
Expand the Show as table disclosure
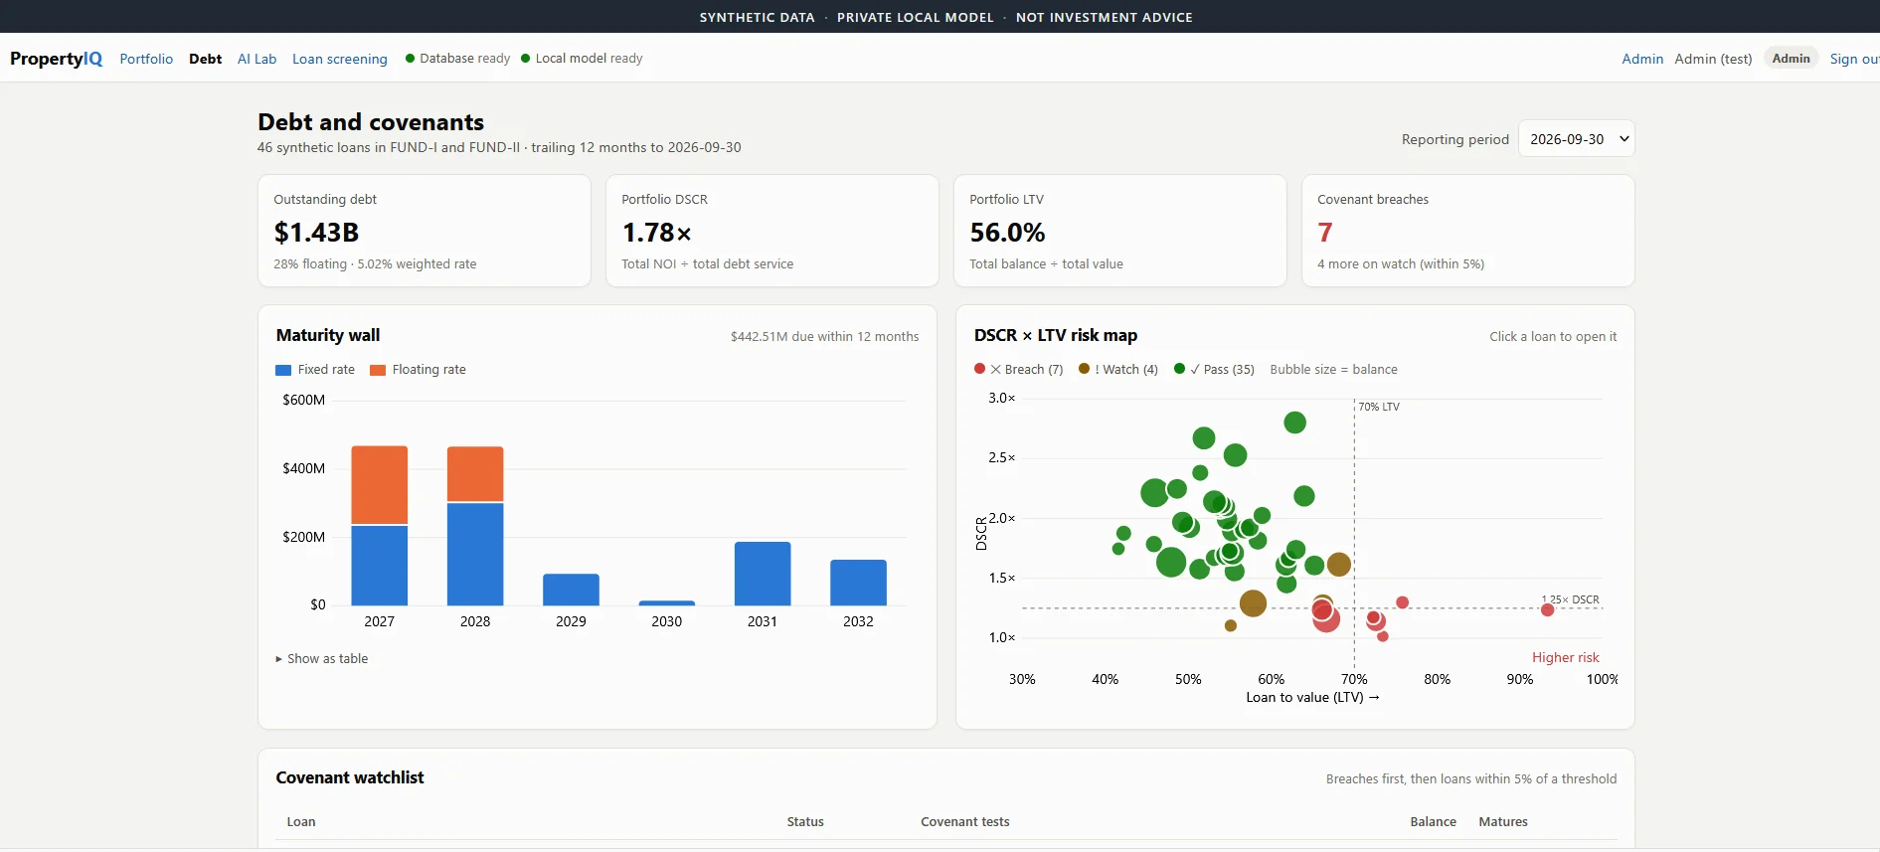pos(322,658)
